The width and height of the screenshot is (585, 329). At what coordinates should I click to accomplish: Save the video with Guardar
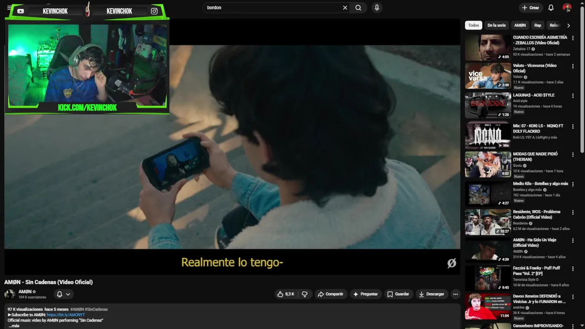pos(398,294)
